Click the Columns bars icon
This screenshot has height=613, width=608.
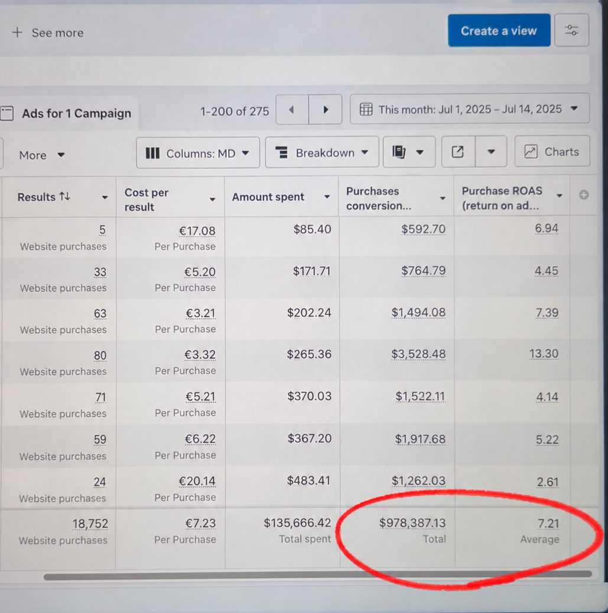152,153
